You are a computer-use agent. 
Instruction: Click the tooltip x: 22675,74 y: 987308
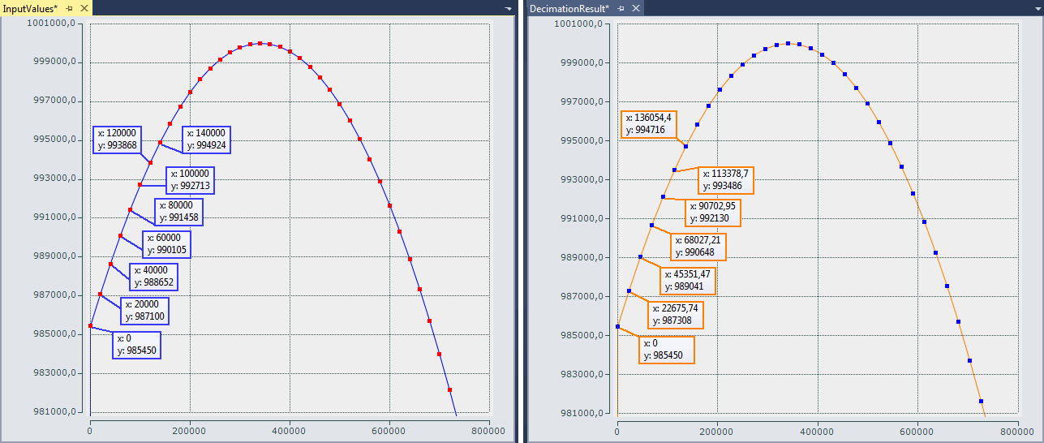point(676,315)
